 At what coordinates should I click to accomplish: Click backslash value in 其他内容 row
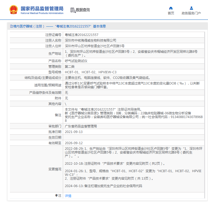[x=66, y=104]
